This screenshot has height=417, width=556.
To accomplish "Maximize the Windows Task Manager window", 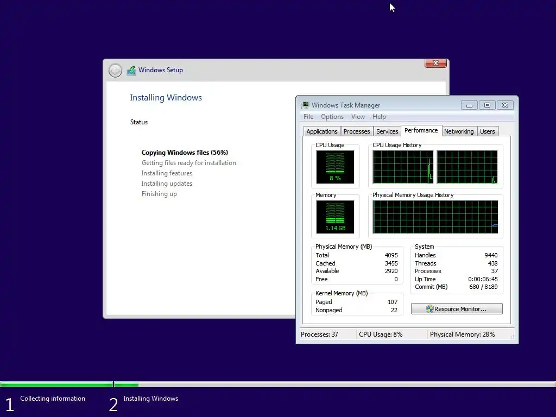I will 487,105.
